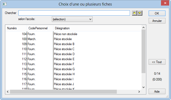Viewport: 171px width, 100px height.
Task: Sort list by Numéro column header
Action: coord(16,28)
